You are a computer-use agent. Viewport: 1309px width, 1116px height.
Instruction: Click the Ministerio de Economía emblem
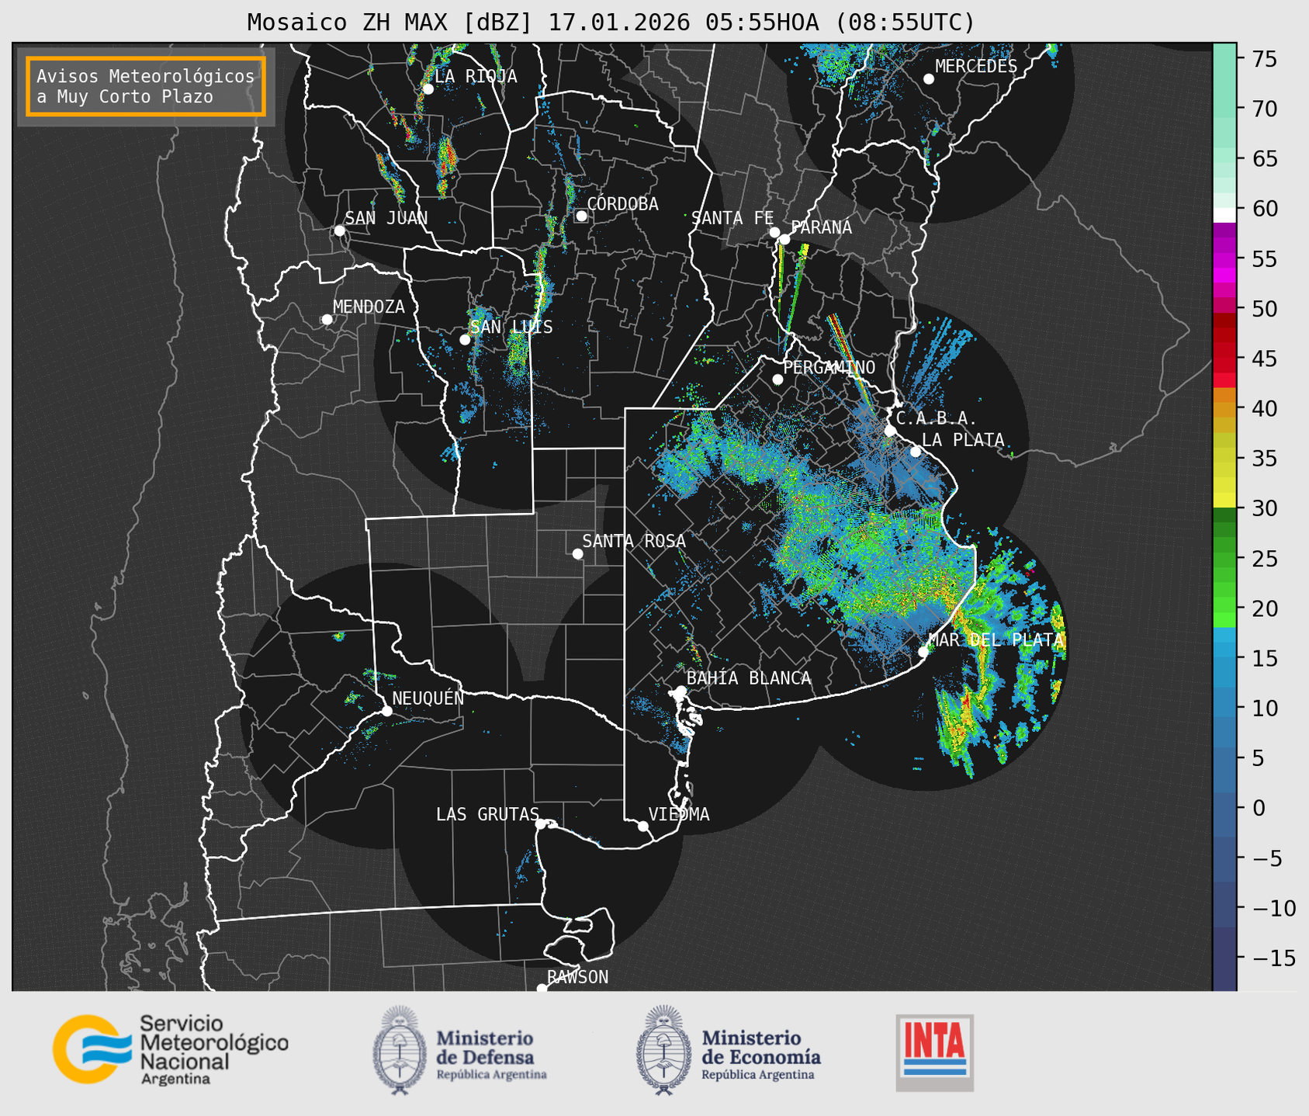663,1049
